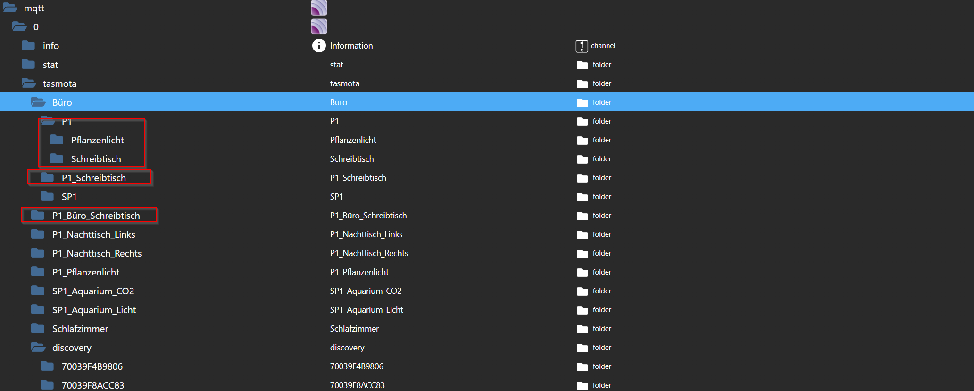Click folder type icon in SP1_Aquarium_Licht row
Screen dimensions: 974x391
[582, 310]
